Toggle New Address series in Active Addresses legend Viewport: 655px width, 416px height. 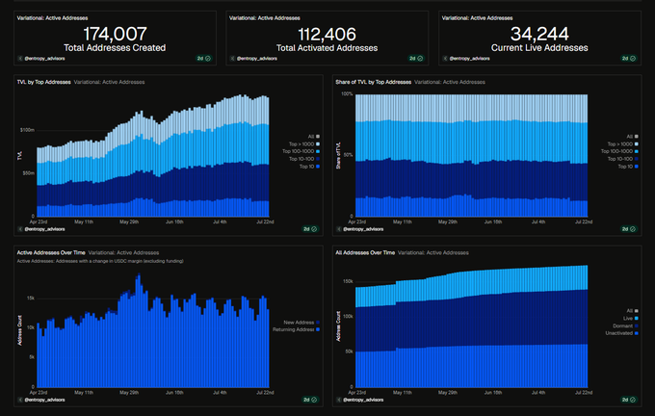(x=301, y=323)
